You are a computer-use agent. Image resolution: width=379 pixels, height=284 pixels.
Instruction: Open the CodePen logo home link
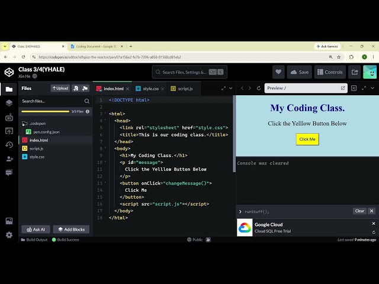[x=9, y=72]
